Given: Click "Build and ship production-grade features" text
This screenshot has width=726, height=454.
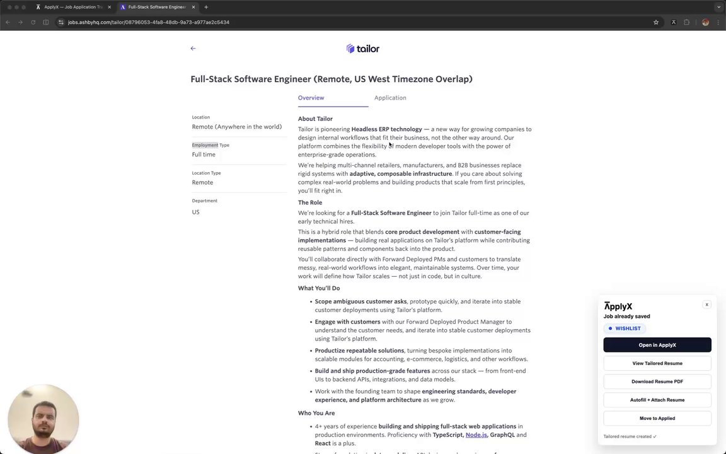Looking at the screenshot, I should pyautogui.click(x=372, y=371).
